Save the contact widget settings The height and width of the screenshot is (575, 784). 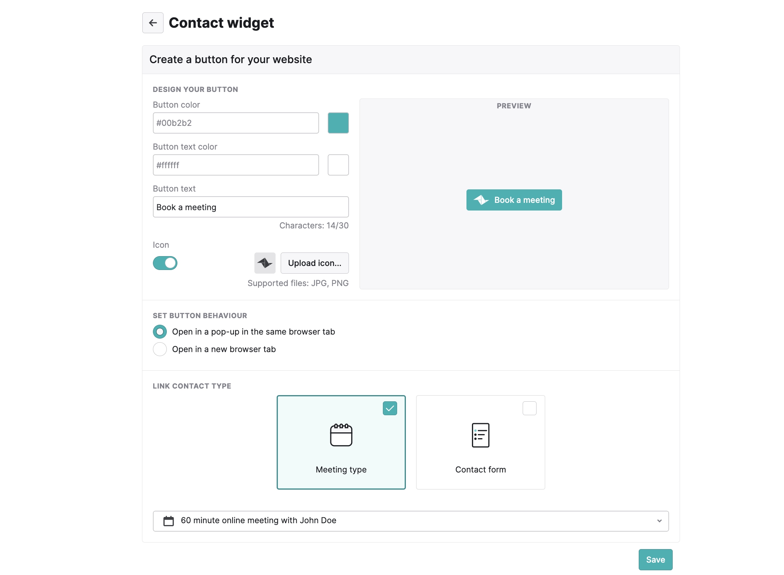tap(655, 560)
